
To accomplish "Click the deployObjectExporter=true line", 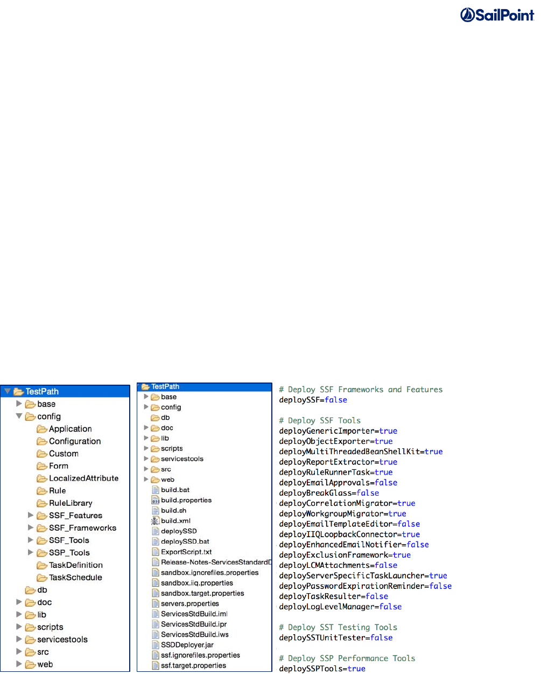I will (x=336, y=441).
